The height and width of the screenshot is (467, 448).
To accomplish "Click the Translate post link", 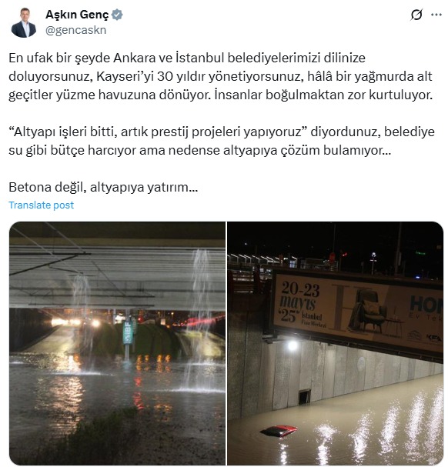I will pyautogui.click(x=41, y=205).
